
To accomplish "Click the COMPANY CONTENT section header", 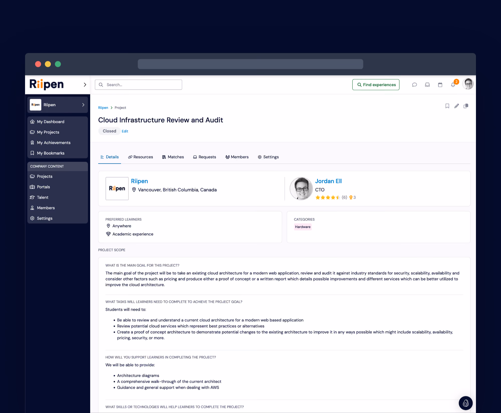I will pyautogui.click(x=58, y=166).
